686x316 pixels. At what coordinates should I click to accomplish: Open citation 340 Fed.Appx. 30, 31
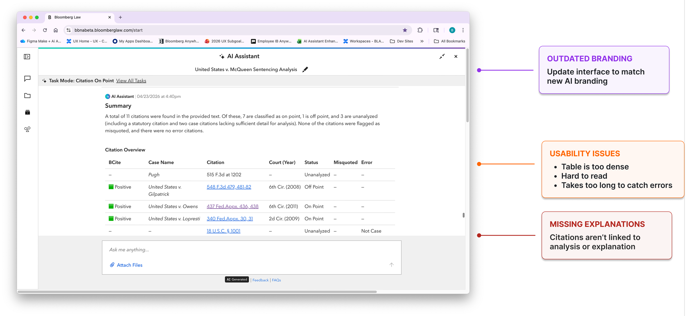230,219
